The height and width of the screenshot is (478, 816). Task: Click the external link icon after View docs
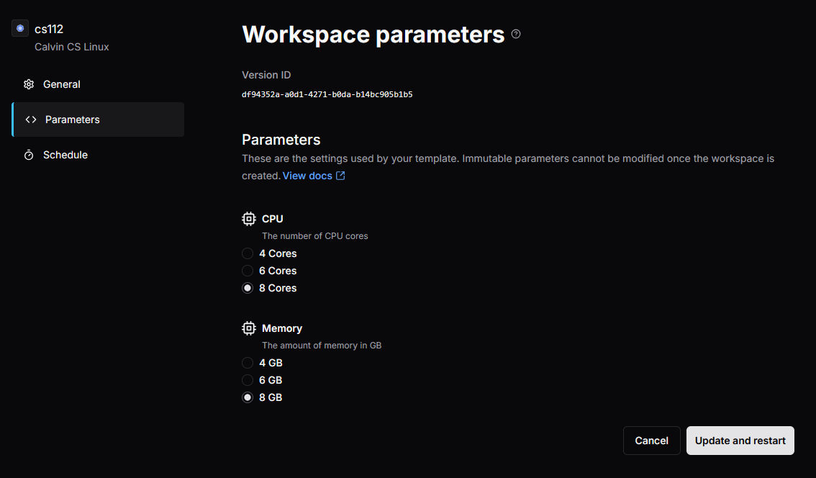pos(341,176)
